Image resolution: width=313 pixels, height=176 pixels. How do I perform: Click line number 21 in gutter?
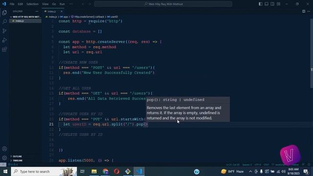(x=51, y=124)
